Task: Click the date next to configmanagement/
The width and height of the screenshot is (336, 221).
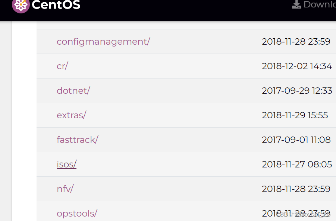Action: [296, 41]
